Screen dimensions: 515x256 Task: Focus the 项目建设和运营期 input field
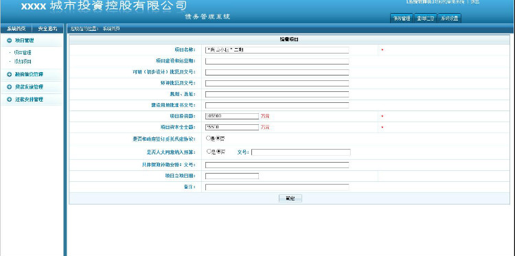click(277, 61)
